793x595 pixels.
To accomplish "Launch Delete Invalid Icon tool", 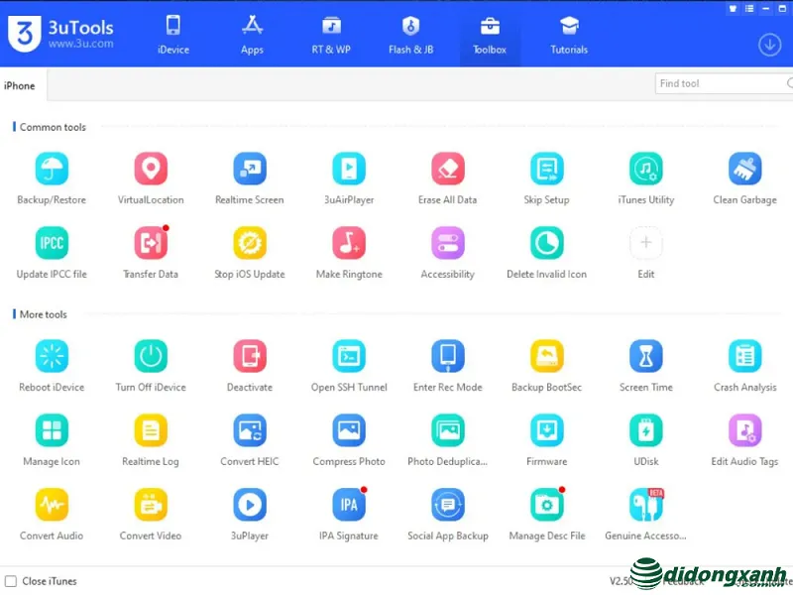I will [547, 243].
